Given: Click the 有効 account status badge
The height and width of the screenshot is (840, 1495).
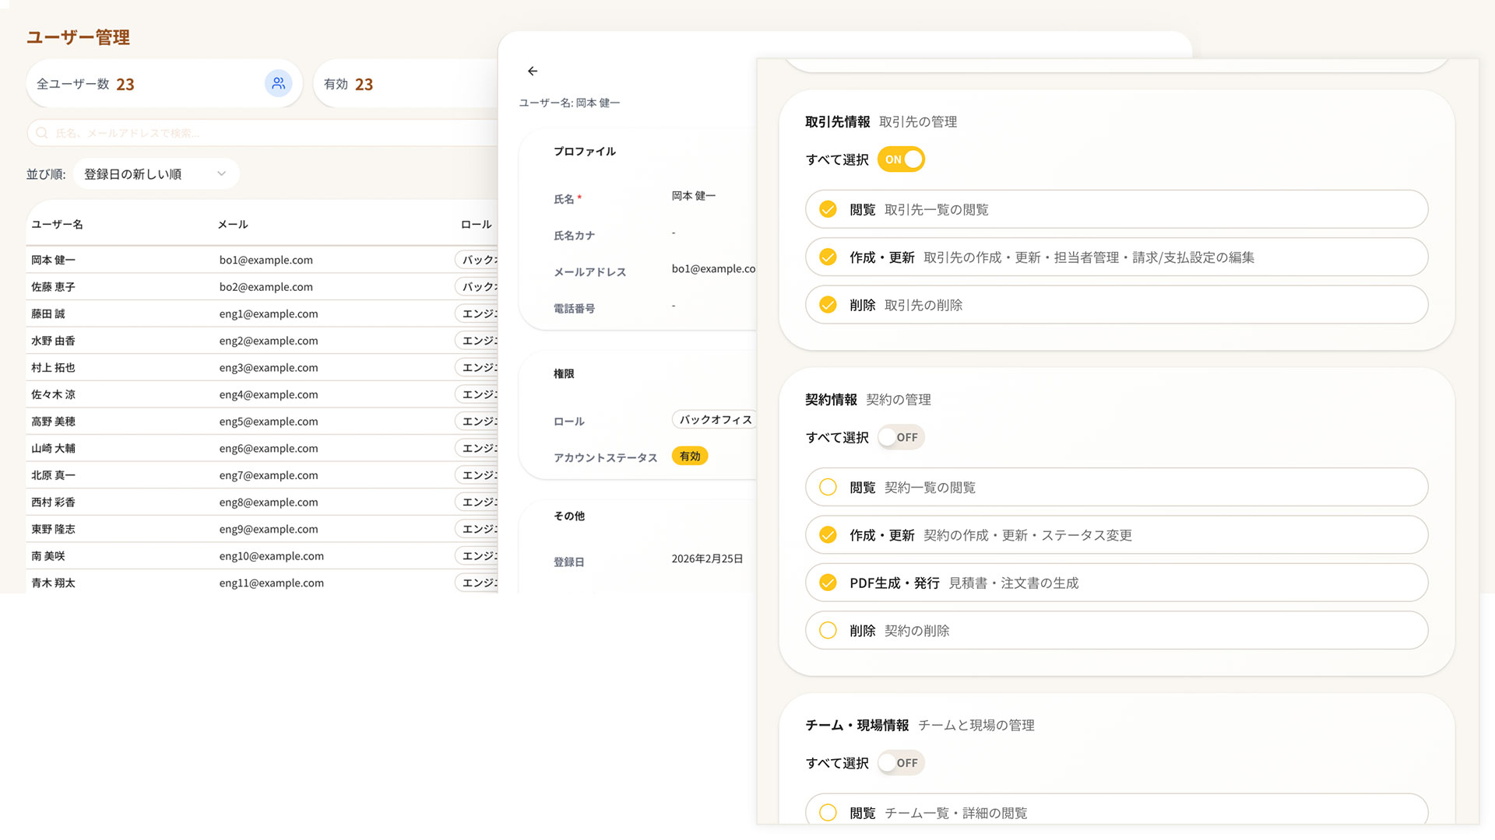Looking at the screenshot, I should pos(689,457).
